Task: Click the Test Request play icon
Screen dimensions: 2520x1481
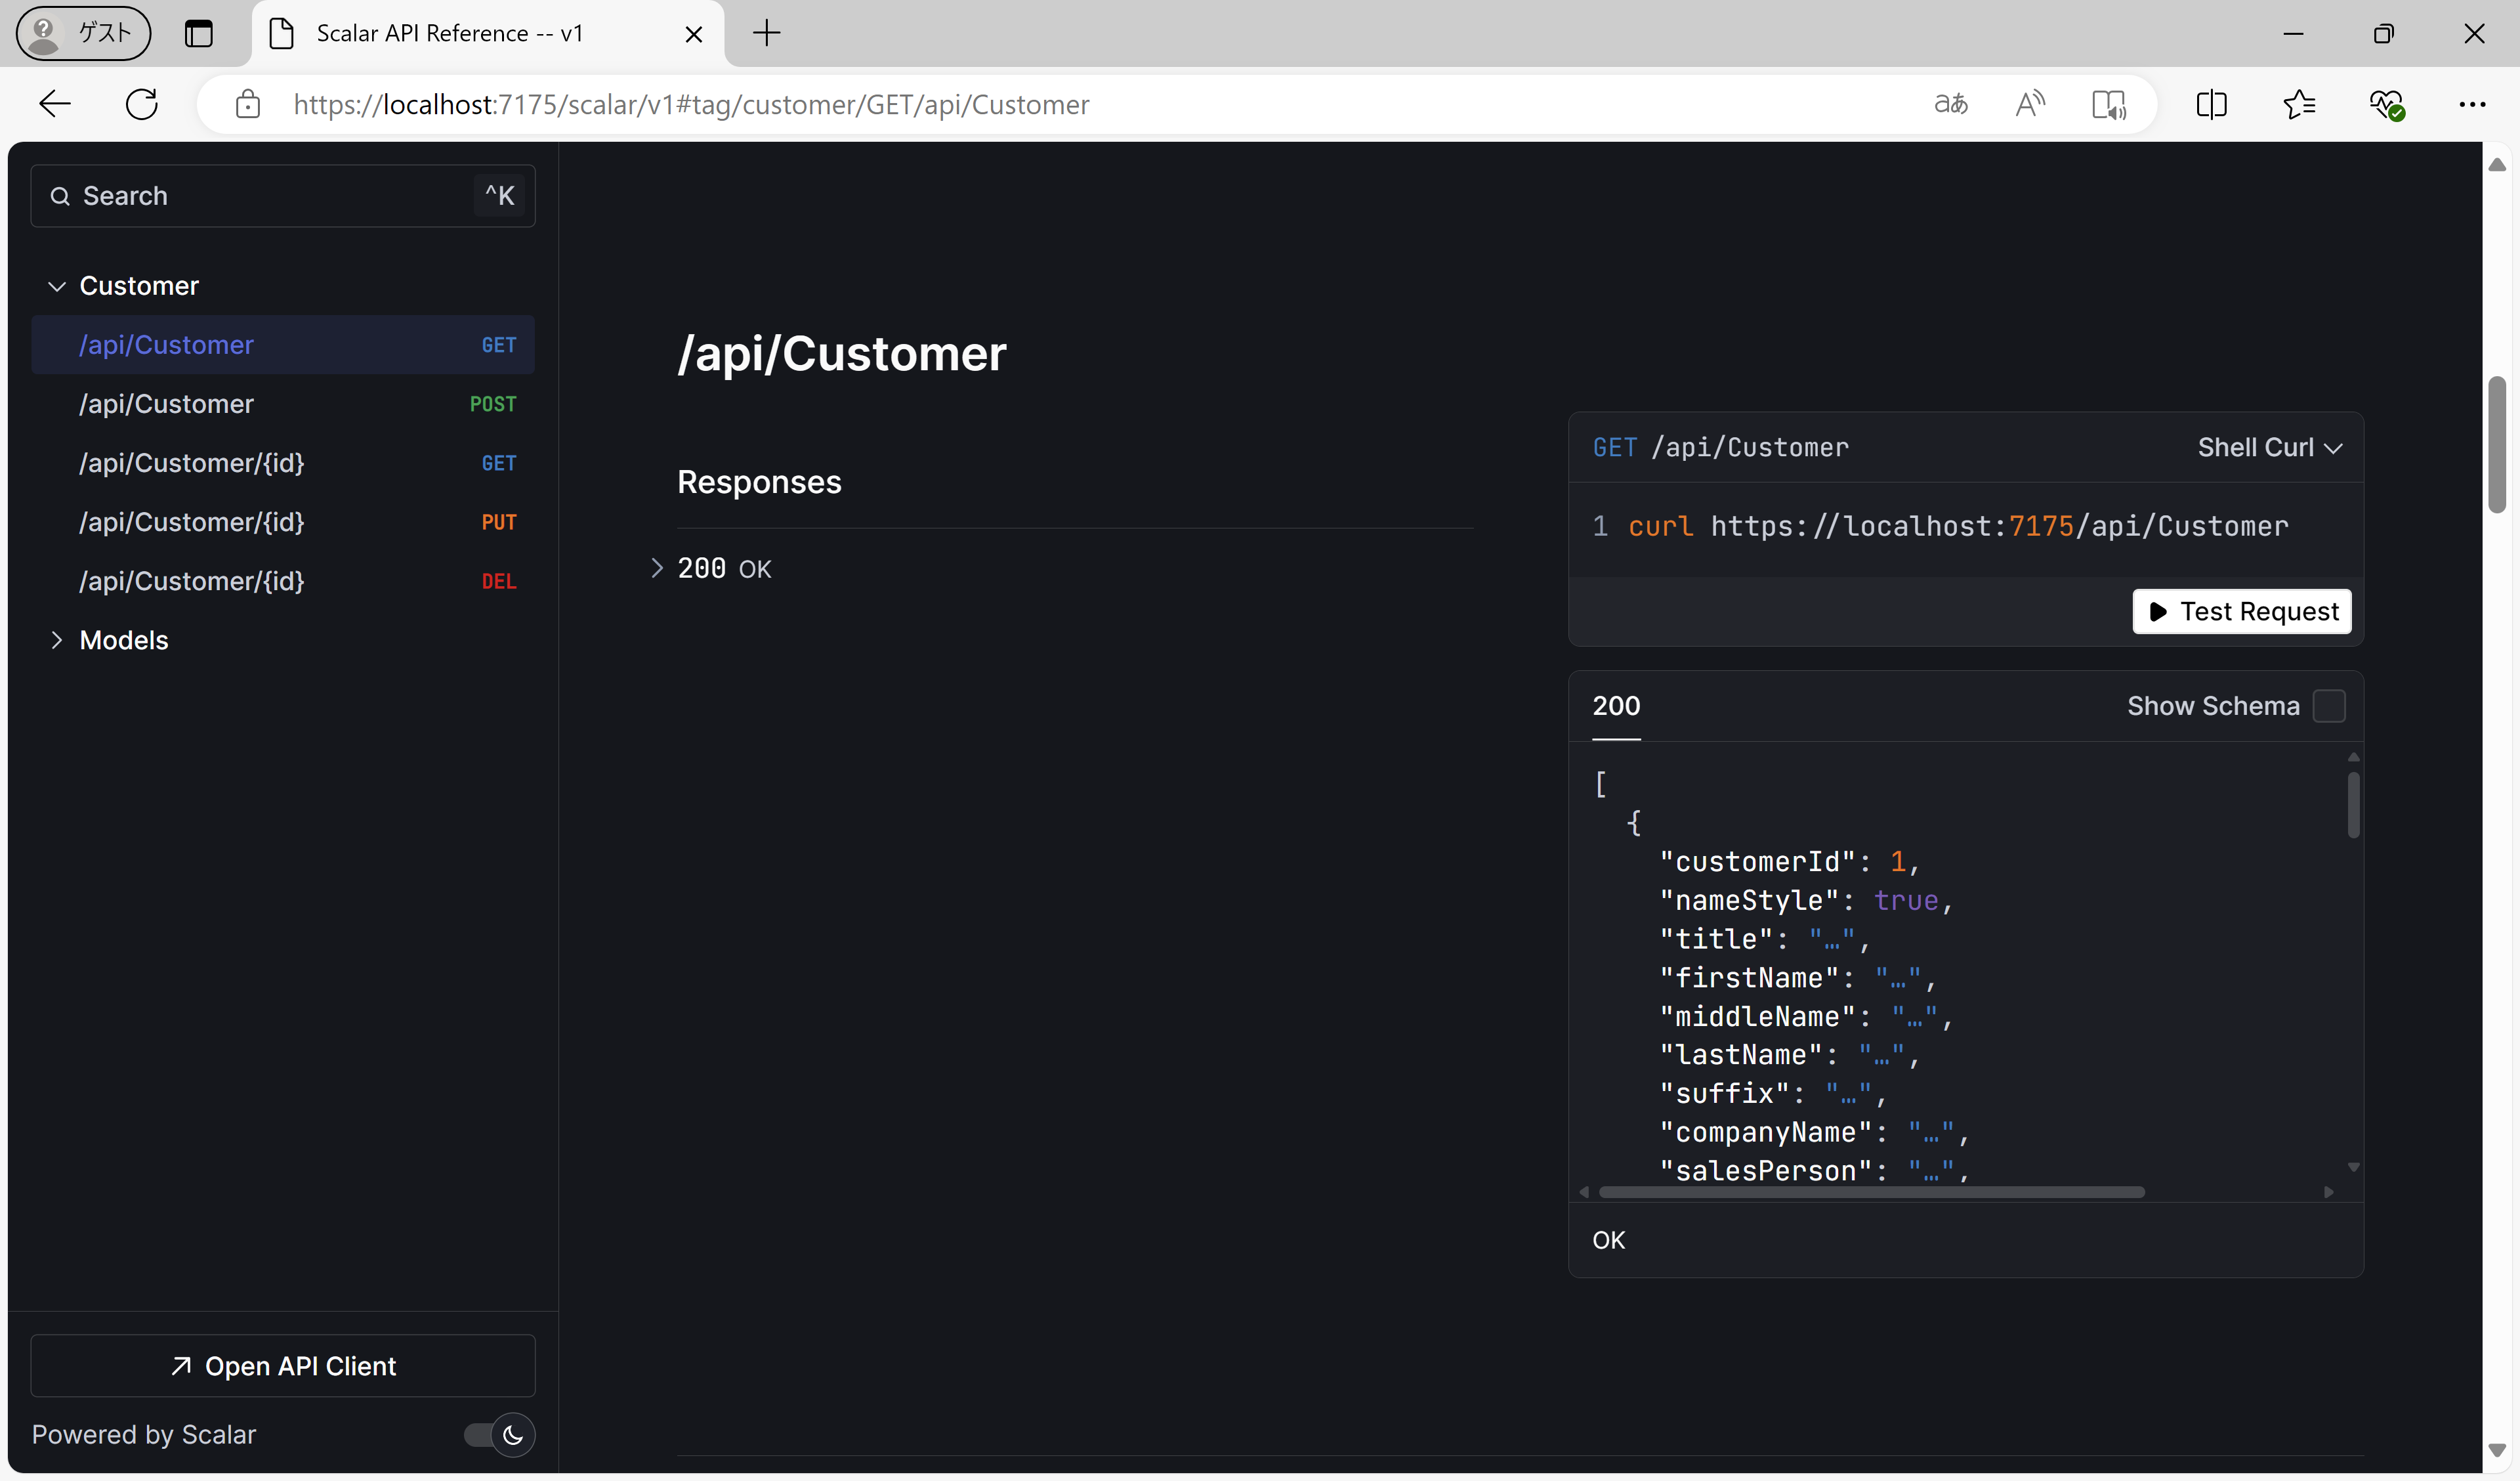Action: [x=2158, y=611]
